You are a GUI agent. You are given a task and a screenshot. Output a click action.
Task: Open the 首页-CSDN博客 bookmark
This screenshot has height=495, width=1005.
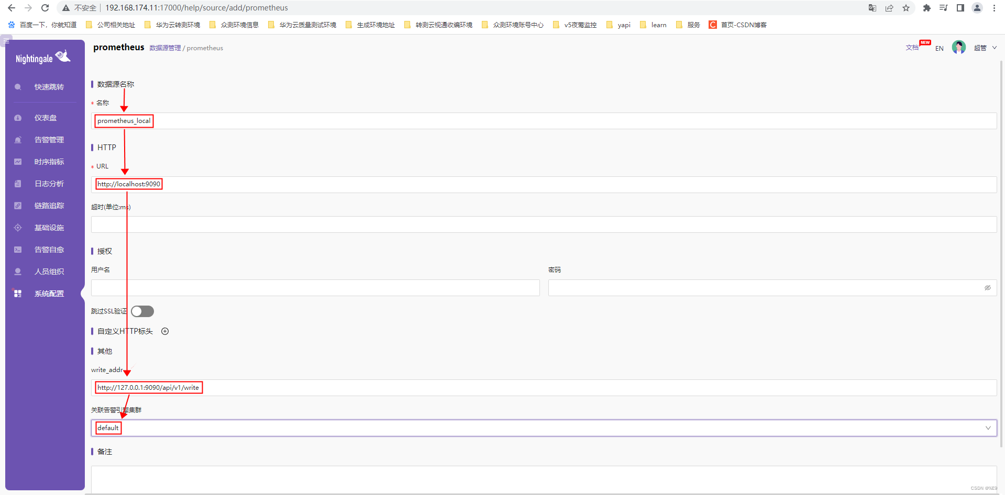click(738, 25)
